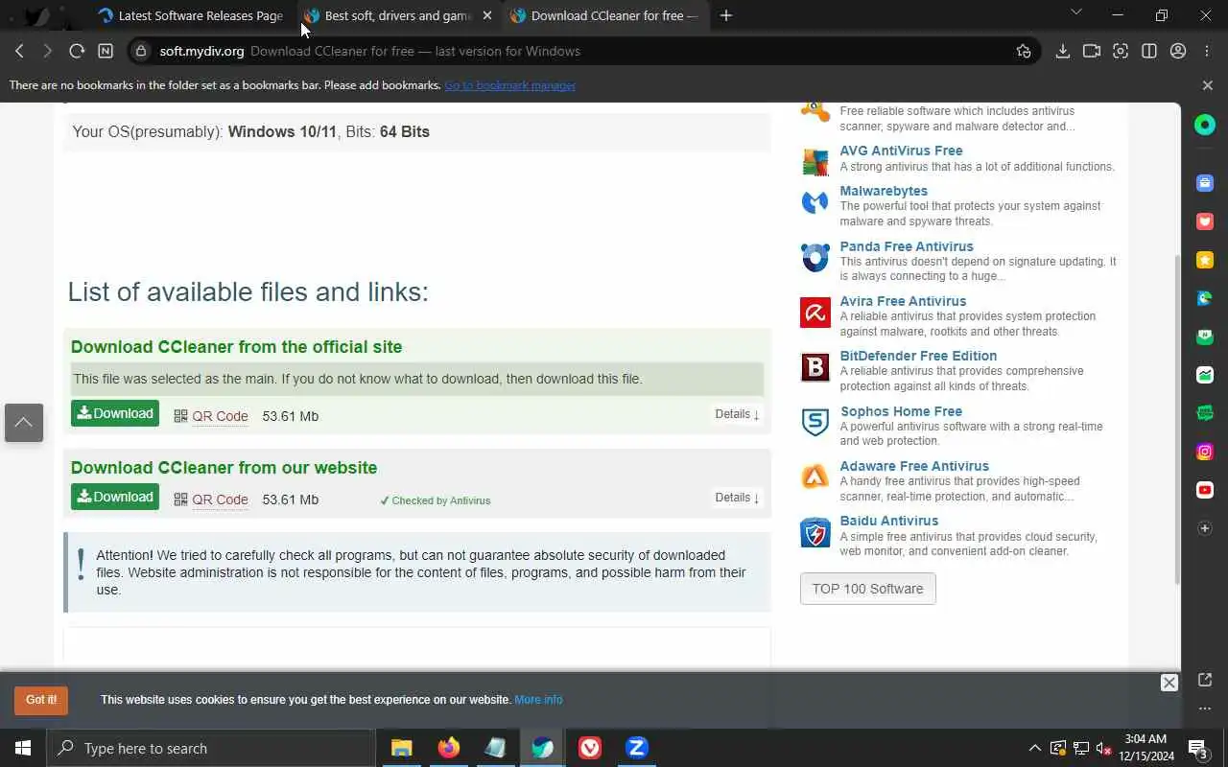1228x767 pixels.
Task: Open the blue bird sidebar icon
Action: [1205, 298]
